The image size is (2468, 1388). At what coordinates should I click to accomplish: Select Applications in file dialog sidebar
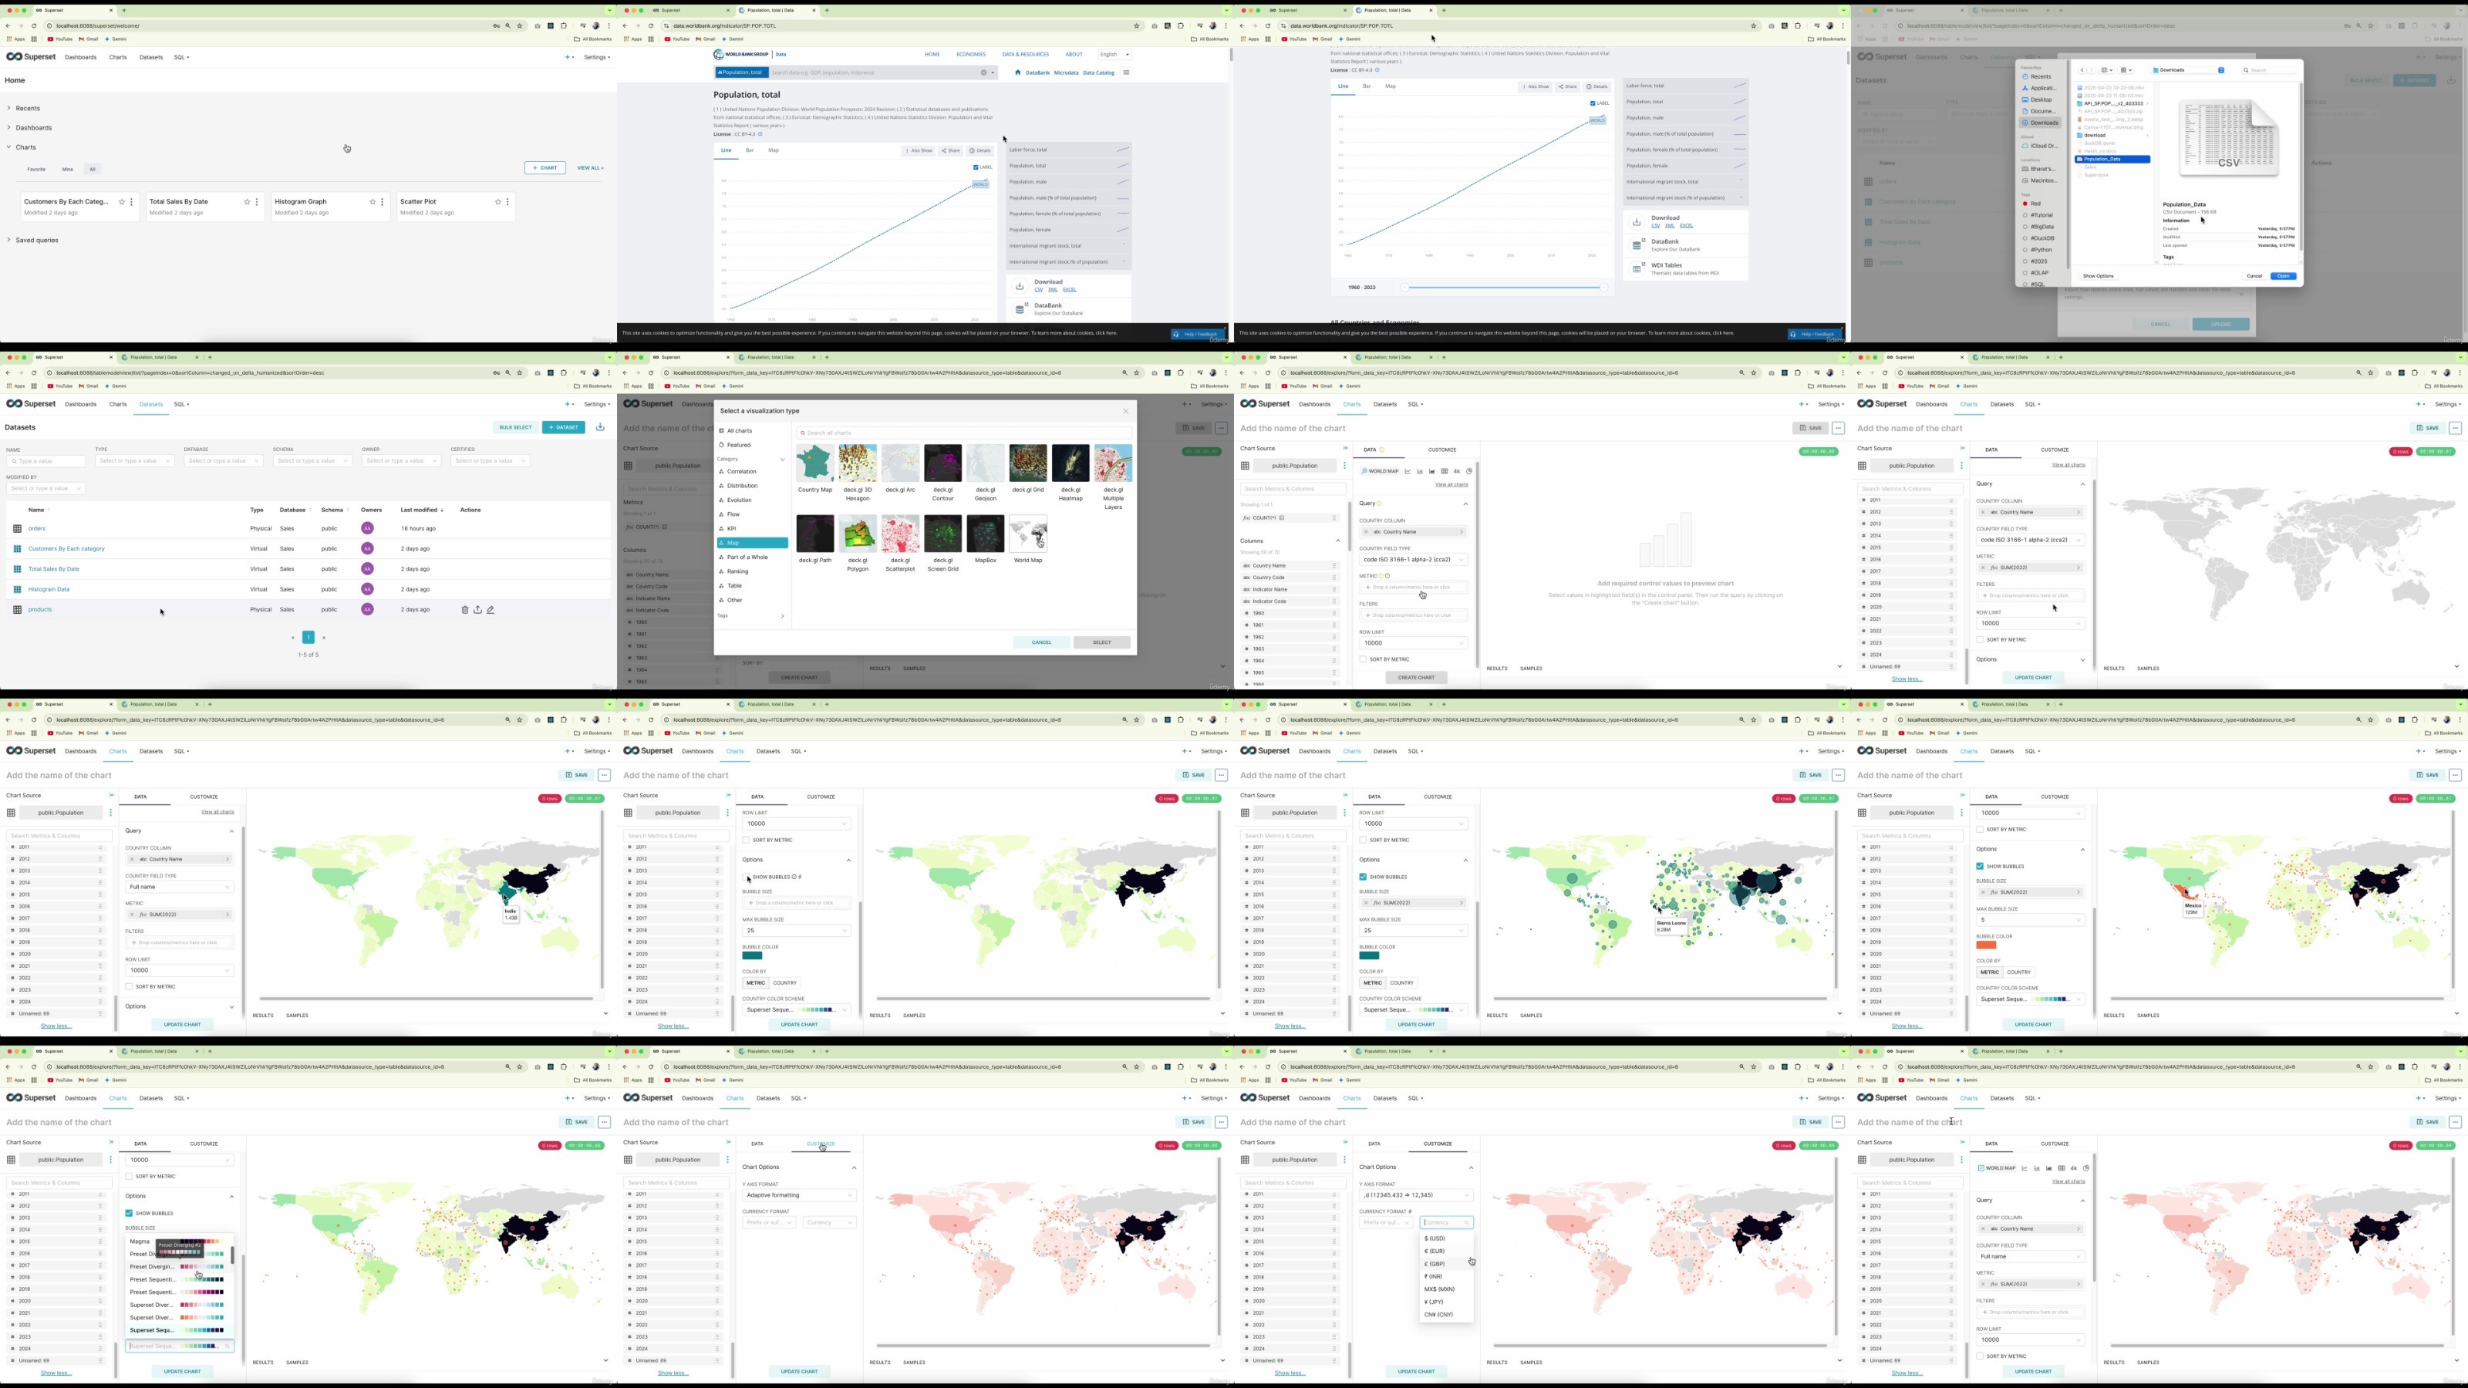coord(2040,88)
